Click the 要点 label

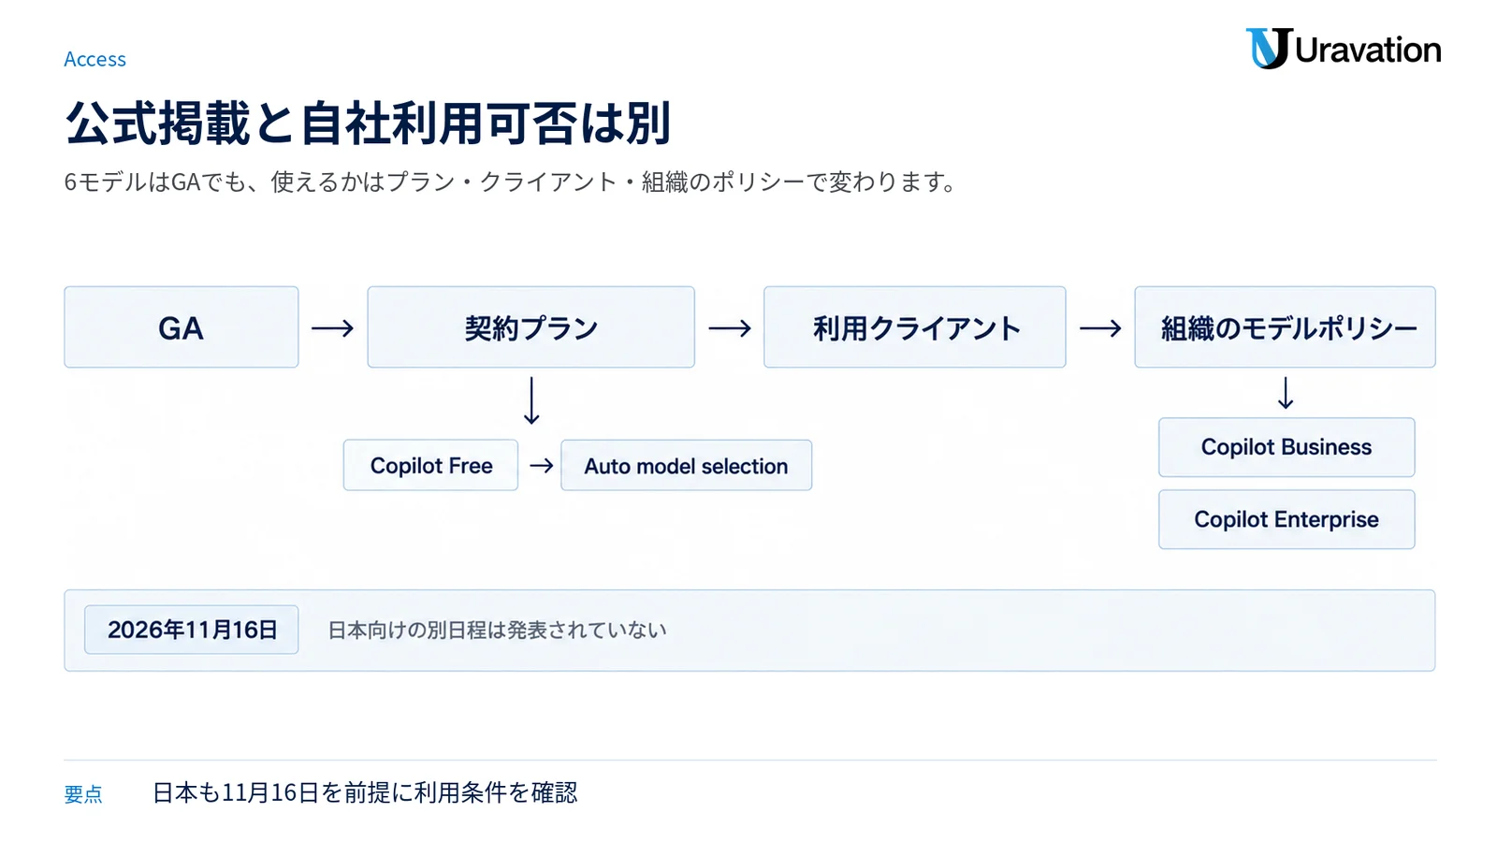click(x=83, y=794)
